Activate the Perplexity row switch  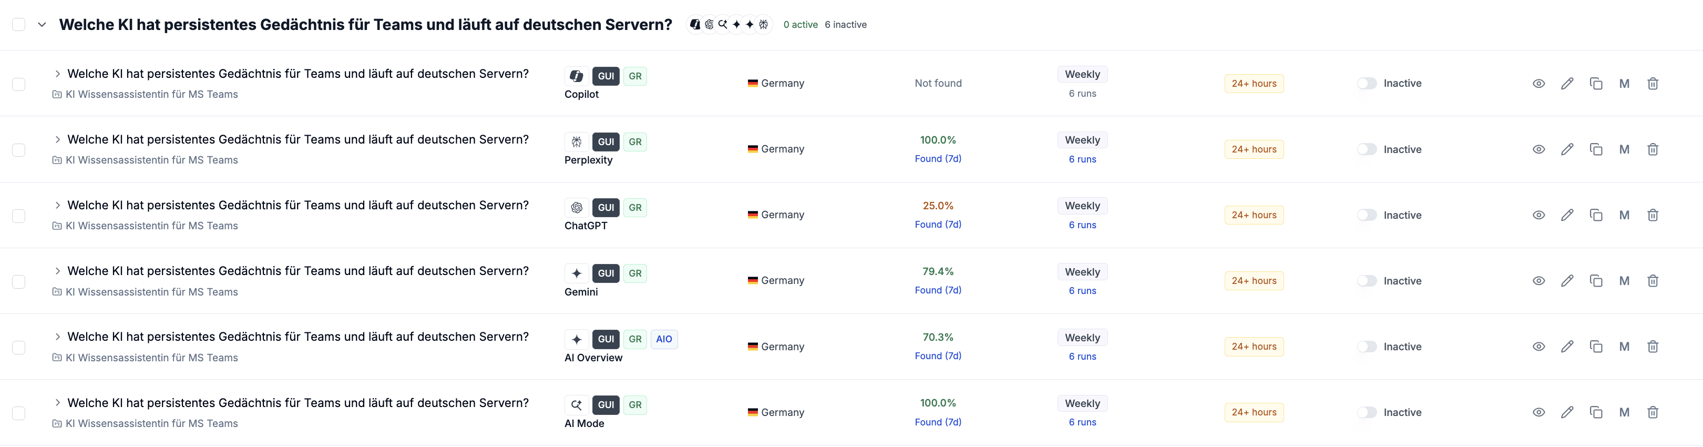tap(1367, 149)
